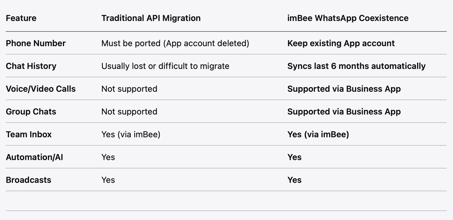
Task: Click the Team Inbox row label
Action: tap(28, 134)
